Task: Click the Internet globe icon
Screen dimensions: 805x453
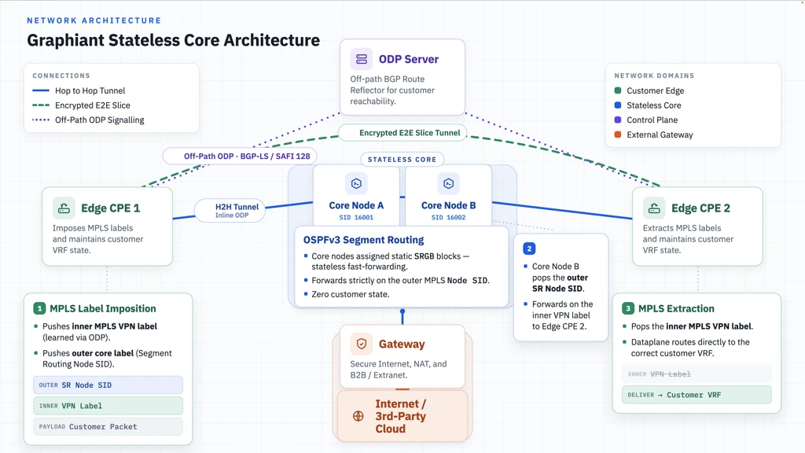Action: [x=358, y=416]
